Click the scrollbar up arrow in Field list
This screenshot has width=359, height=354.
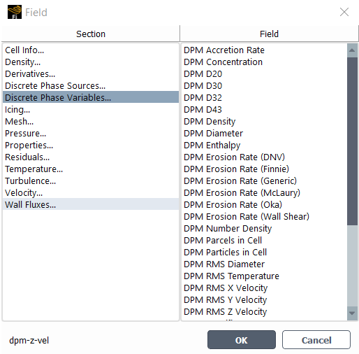(x=352, y=50)
